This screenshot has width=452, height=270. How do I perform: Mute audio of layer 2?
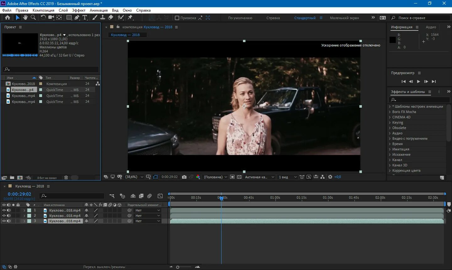9,216
